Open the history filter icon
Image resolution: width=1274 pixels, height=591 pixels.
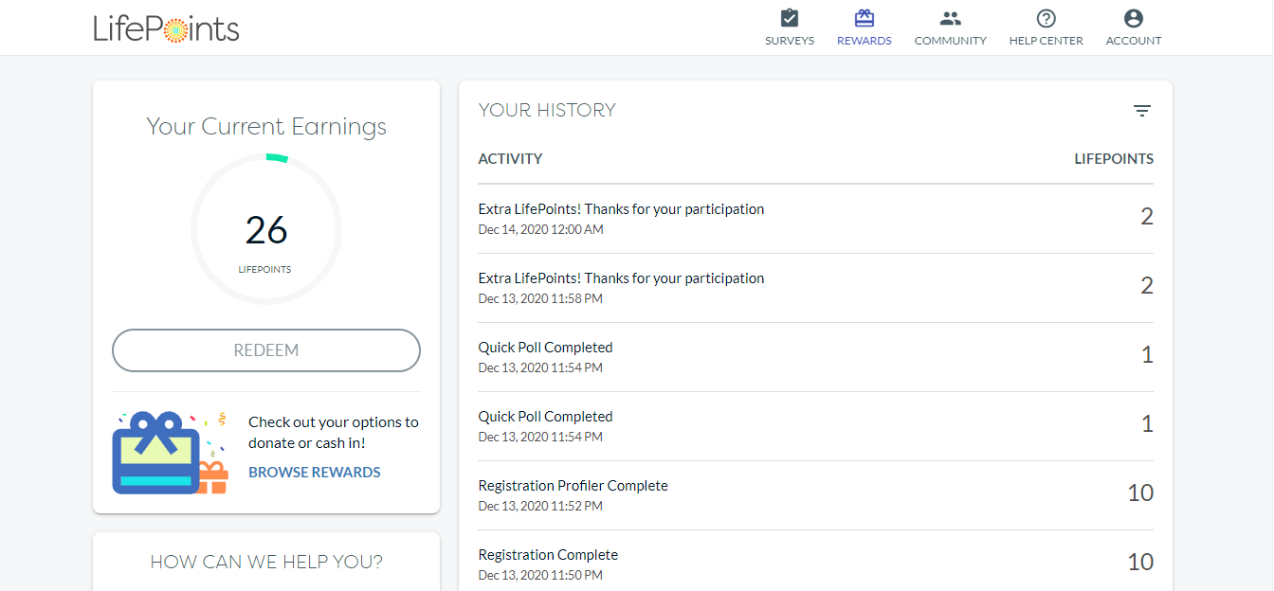click(1142, 111)
